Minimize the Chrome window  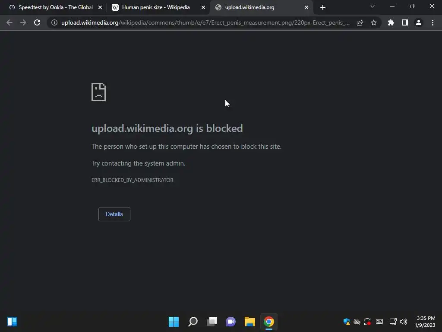[392, 6]
